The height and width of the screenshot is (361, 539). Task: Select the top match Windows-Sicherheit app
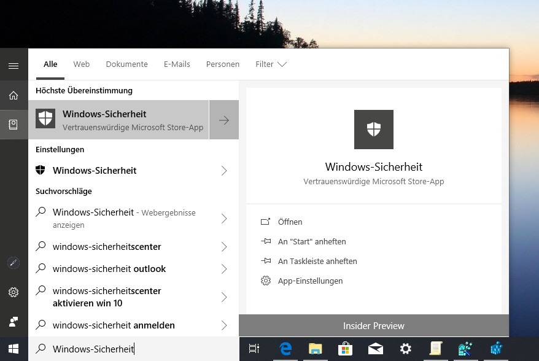[118, 120]
